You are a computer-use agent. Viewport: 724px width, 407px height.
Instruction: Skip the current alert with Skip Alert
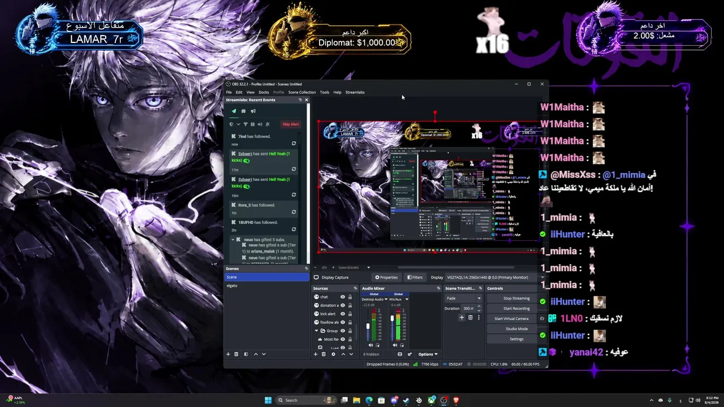coord(290,124)
